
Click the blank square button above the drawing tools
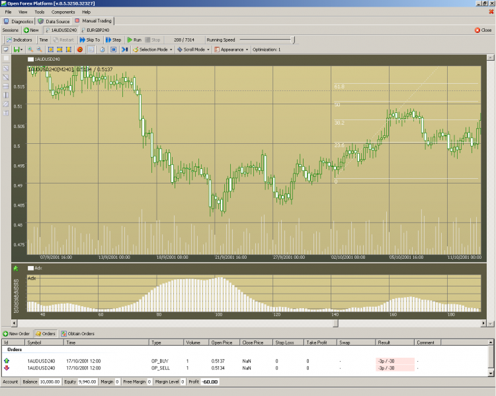[x=6, y=58]
